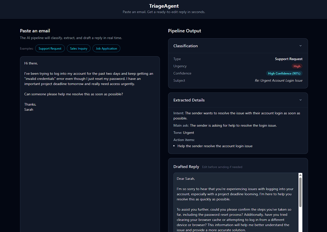The height and width of the screenshot is (232, 327).
Task: Click the 'Paste an email' heading
Action: (x=35, y=31)
